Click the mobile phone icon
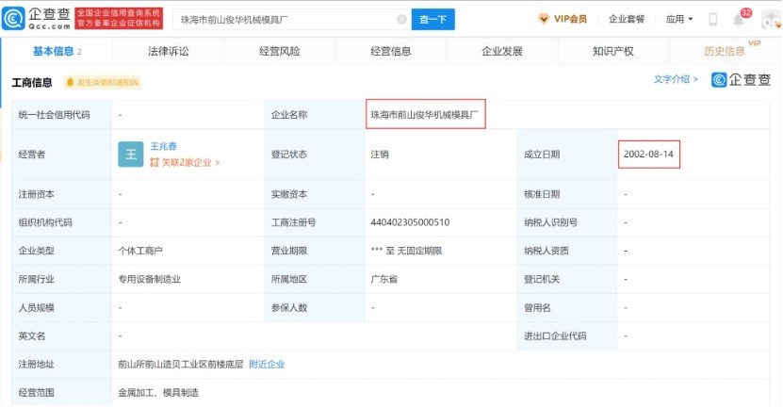The image size is (783, 408). pyautogui.click(x=712, y=20)
